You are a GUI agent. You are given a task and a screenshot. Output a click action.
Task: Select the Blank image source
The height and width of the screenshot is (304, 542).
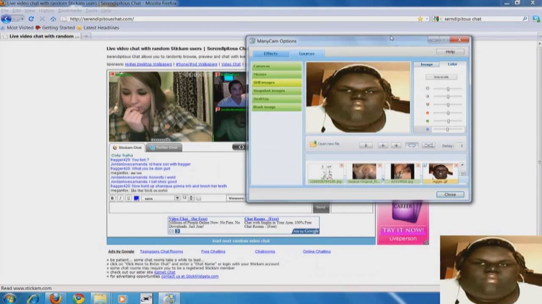(277, 107)
